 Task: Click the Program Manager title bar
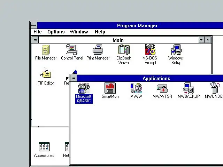click(130, 25)
